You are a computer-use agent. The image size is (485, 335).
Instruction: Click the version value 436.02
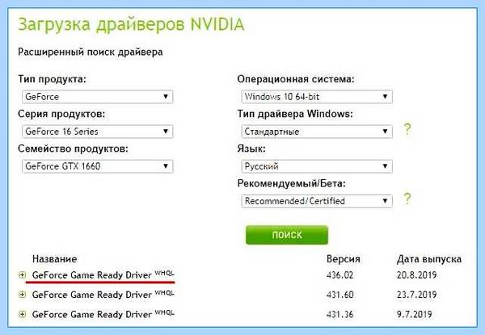click(339, 274)
